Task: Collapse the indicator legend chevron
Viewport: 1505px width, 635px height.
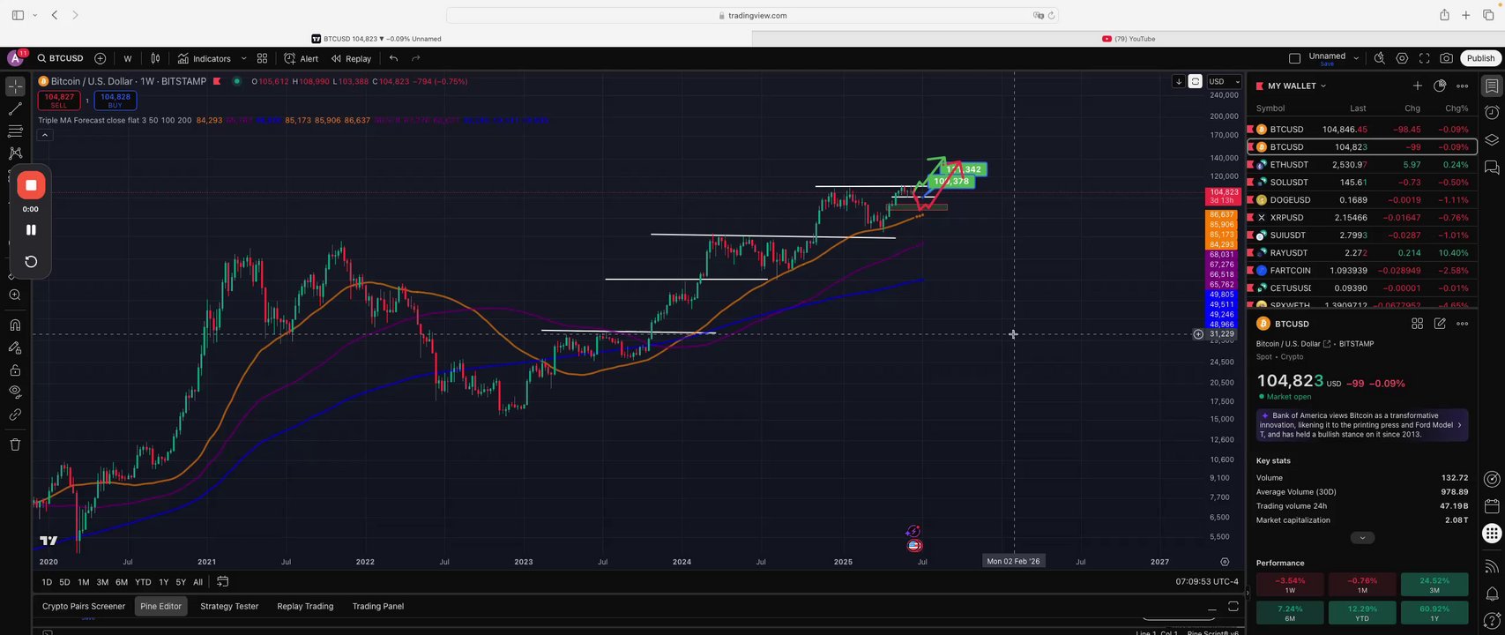Action: click(x=44, y=135)
